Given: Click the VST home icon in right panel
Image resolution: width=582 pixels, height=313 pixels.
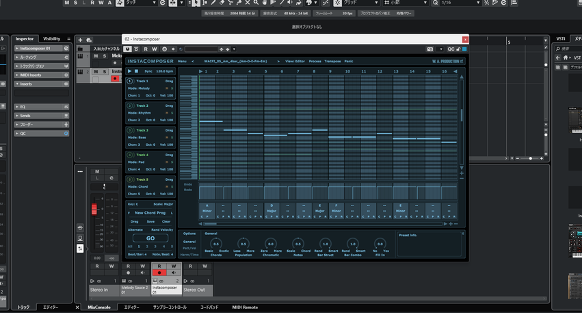Looking at the screenshot, I should point(566,58).
